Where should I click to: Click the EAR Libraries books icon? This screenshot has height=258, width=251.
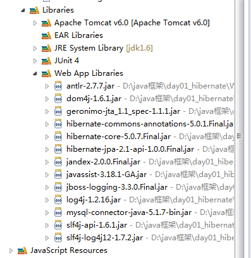click(x=46, y=35)
